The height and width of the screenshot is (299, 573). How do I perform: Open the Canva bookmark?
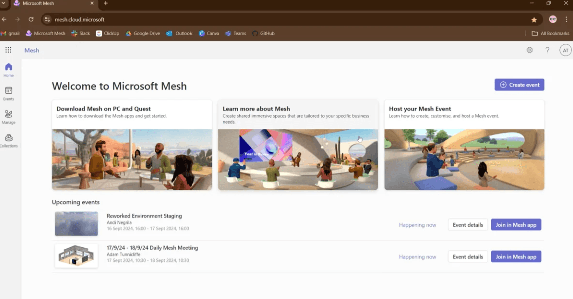point(209,33)
